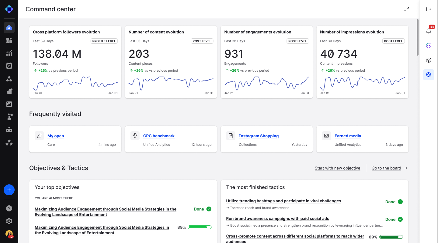The image size is (438, 243).
Task: Open the calendar icon in sidebar
Action: tap(9, 66)
